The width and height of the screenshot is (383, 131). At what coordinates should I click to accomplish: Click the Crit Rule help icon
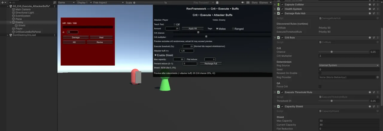pos(370,38)
